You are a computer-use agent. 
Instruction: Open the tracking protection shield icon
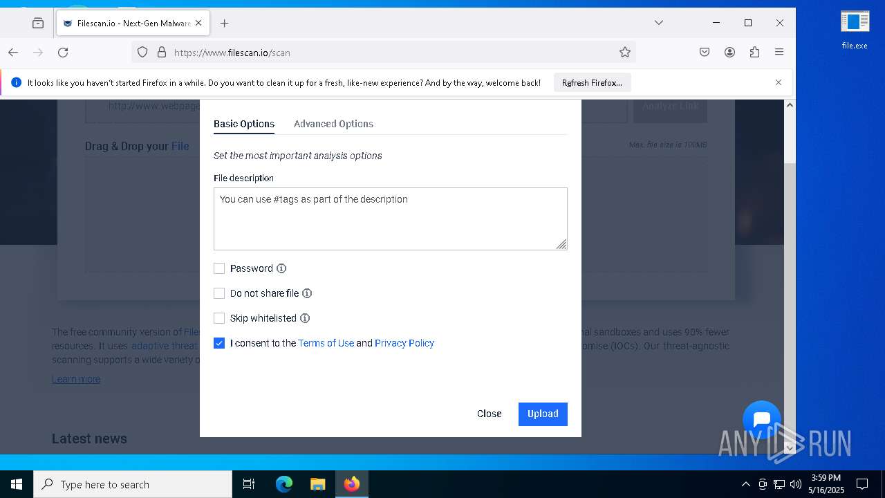pos(142,52)
